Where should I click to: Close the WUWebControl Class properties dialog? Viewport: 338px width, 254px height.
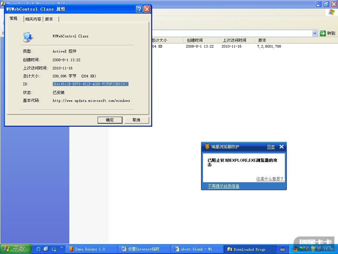[147, 9]
